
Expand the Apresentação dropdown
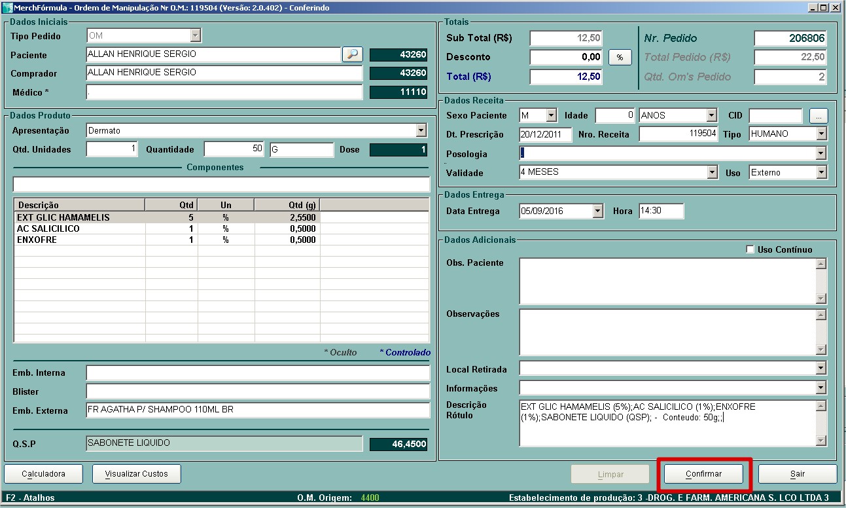[421, 131]
